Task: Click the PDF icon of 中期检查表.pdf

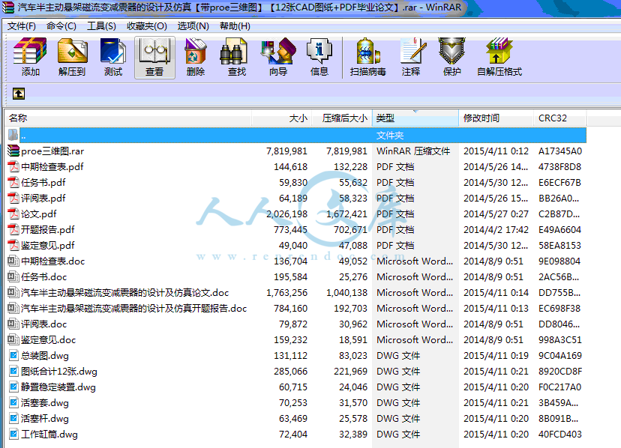Action: [13, 166]
